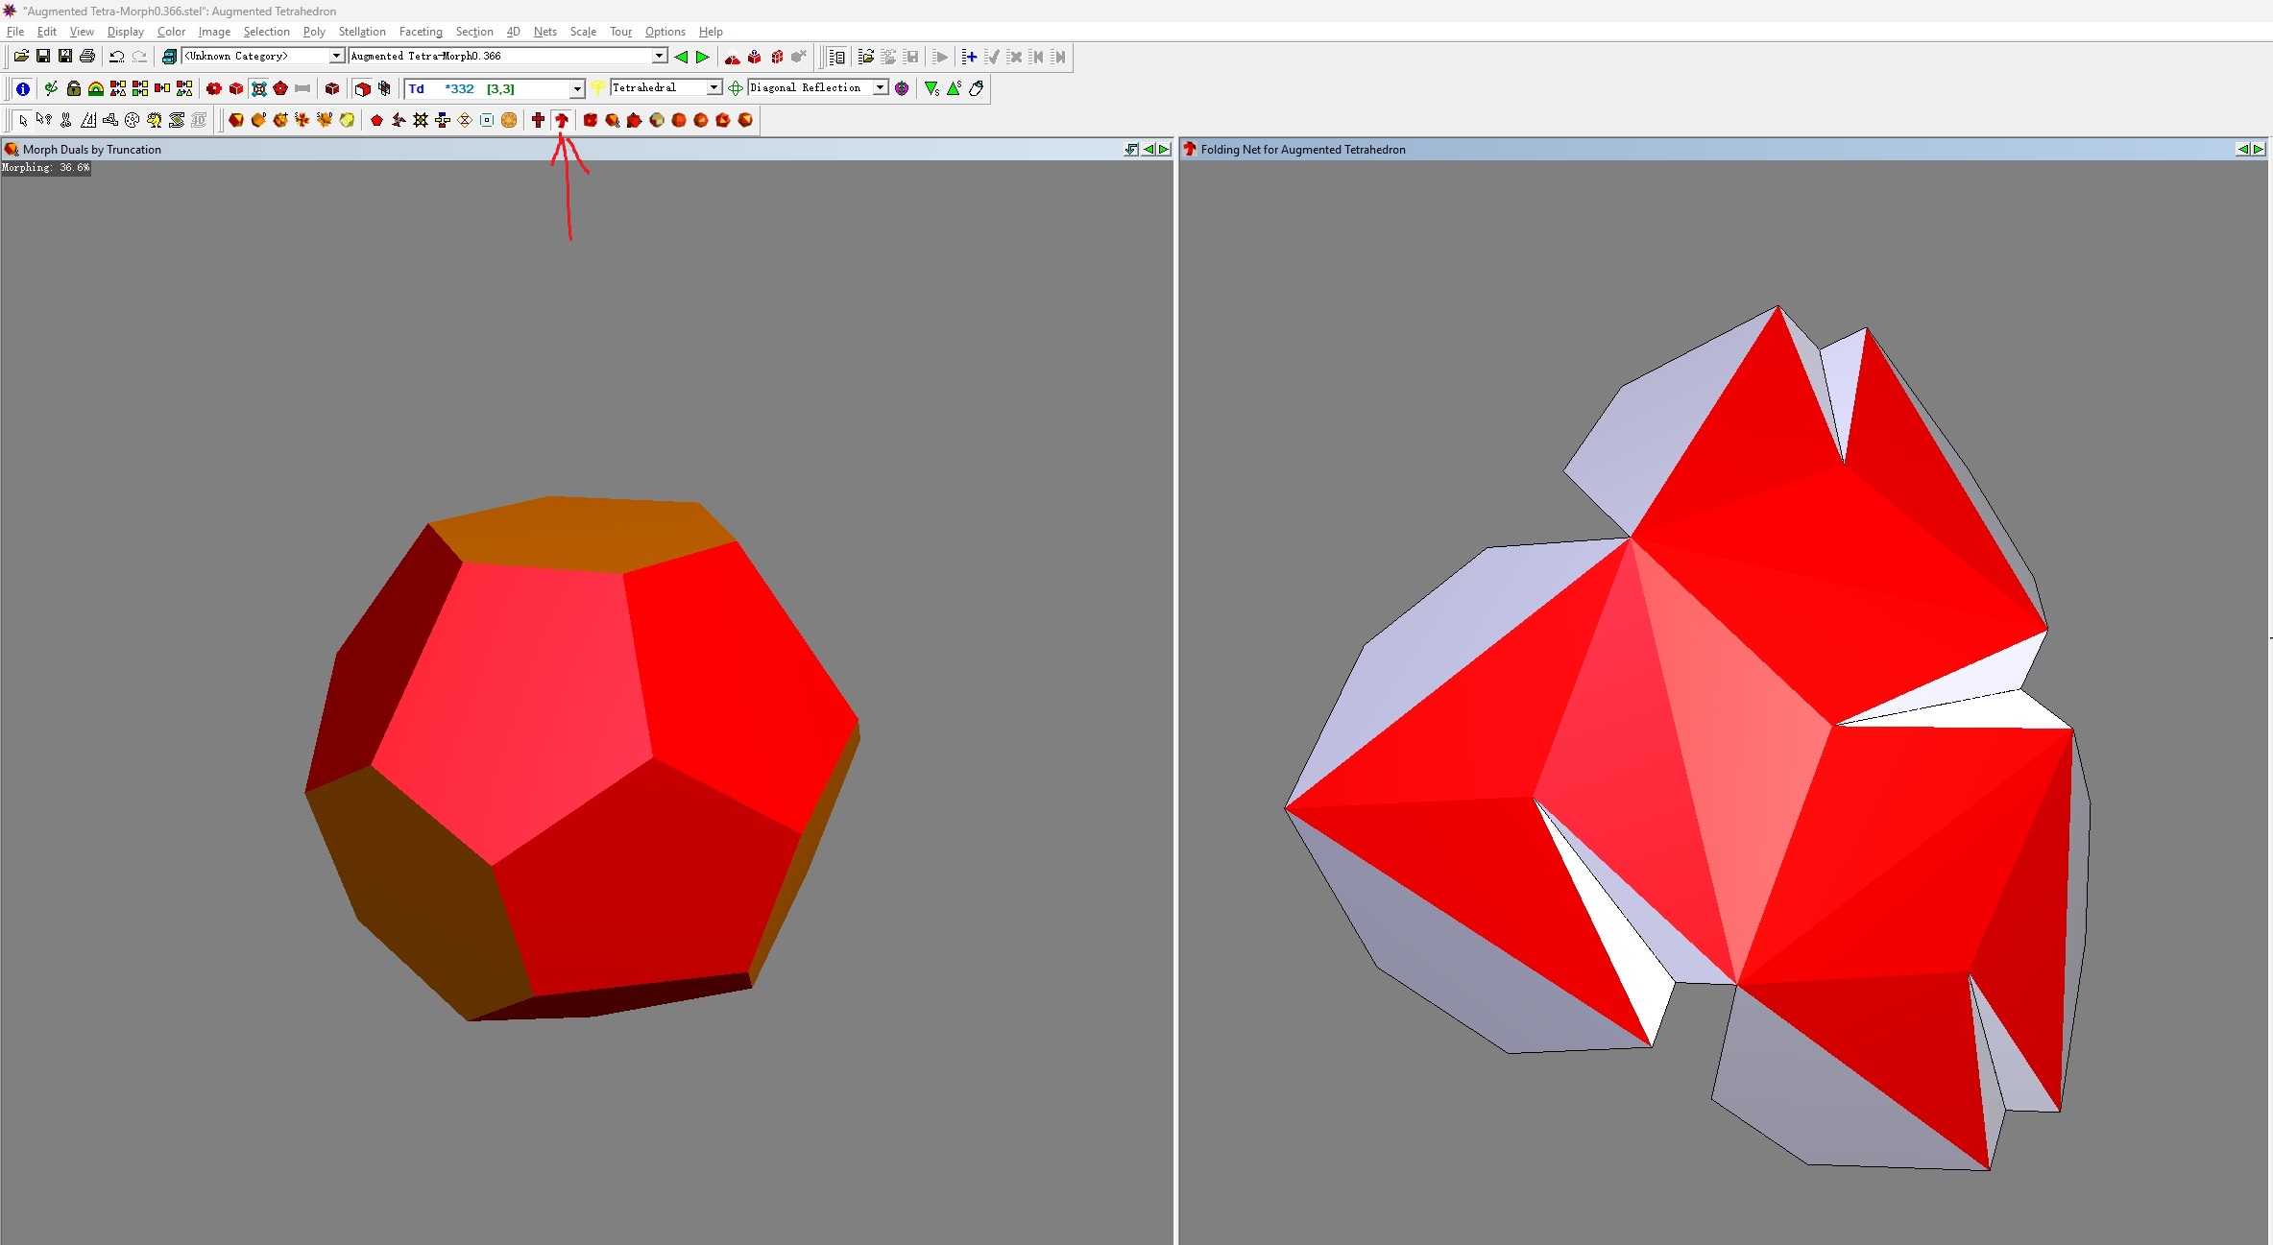Expand the Tetrahedral symmetry dropdown
This screenshot has height=1245, width=2273.
713,88
